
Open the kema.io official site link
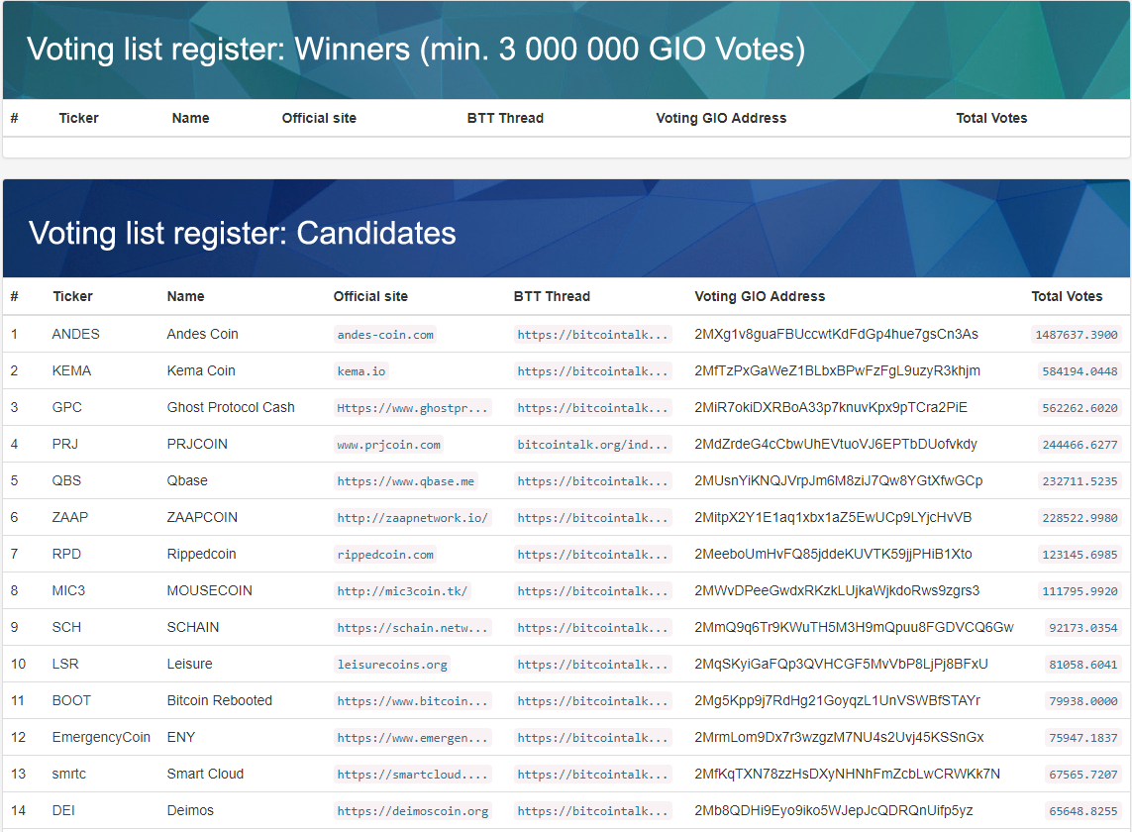pos(360,371)
